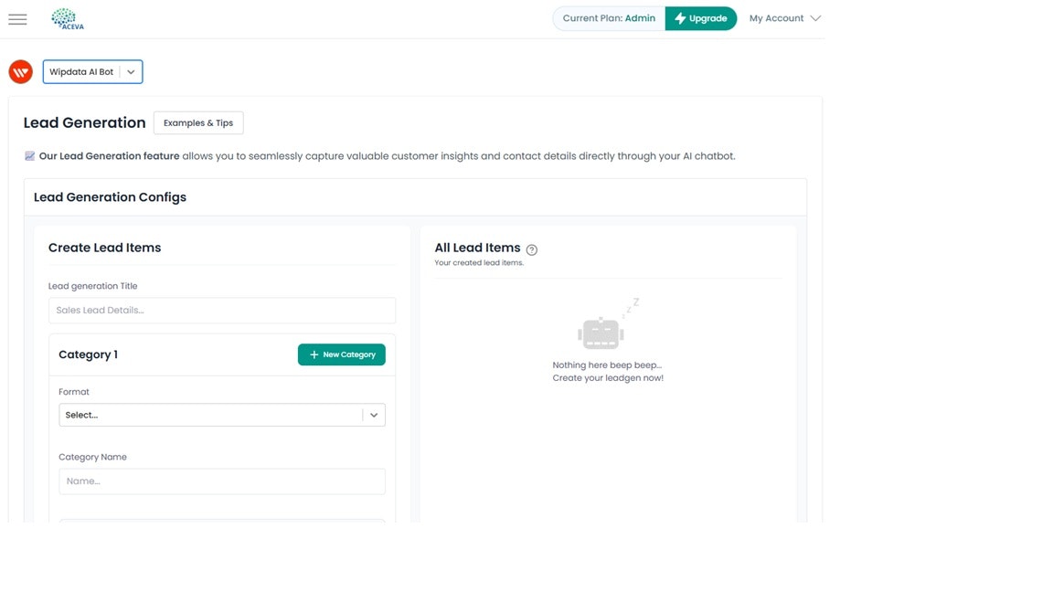
Task: Click the chart icon beside feature description
Action: coord(29,155)
